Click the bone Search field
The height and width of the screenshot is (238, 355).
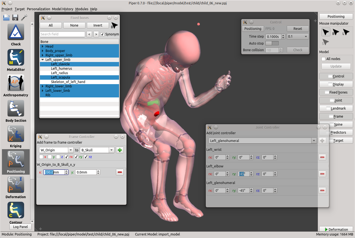62,34
